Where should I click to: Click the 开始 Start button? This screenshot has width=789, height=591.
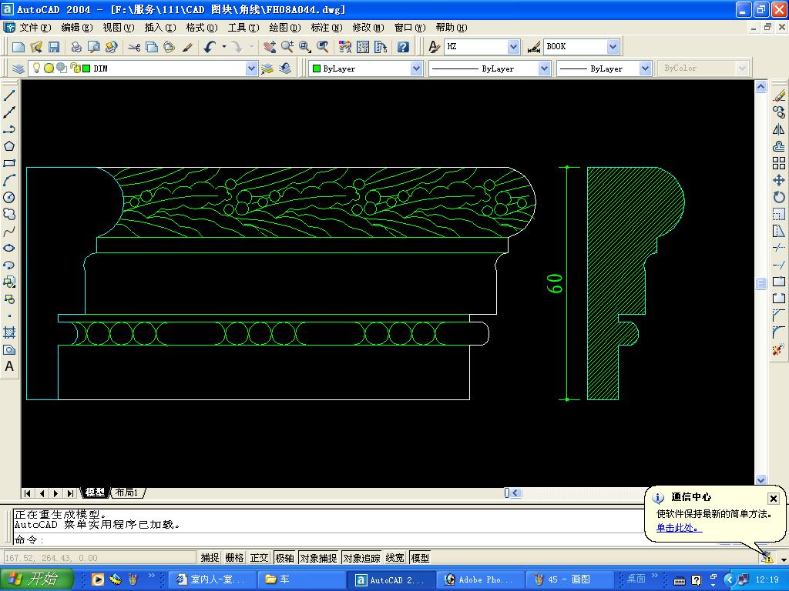click(37, 579)
